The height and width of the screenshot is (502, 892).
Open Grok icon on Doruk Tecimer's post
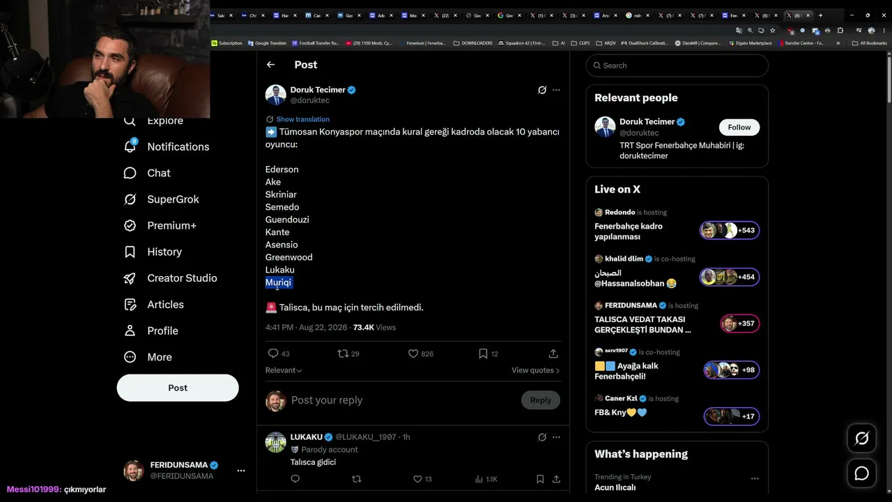click(x=541, y=90)
